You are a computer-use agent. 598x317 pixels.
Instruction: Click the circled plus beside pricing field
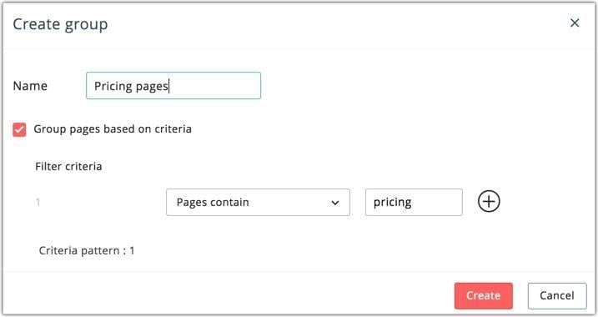point(489,201)
